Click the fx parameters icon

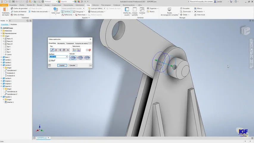pos(82,1)
